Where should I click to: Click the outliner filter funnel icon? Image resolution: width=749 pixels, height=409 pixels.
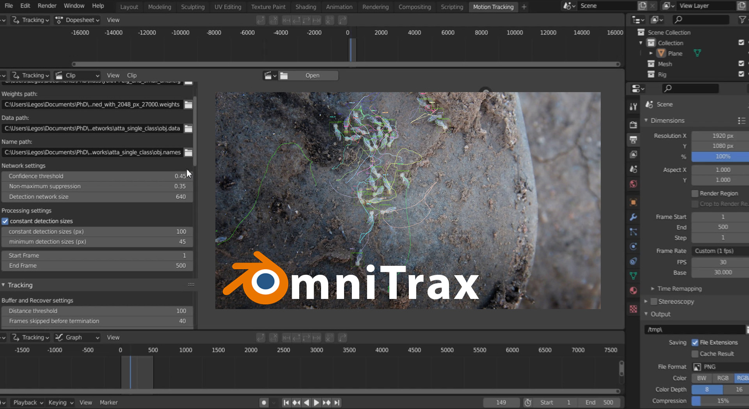(x=742, y=20)
